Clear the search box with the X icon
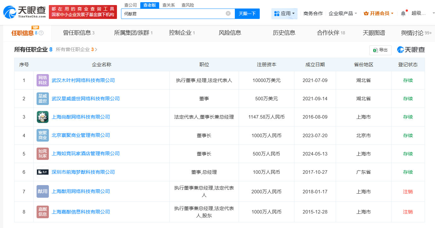This screenshot has height=228, width=435. point(228,13)
